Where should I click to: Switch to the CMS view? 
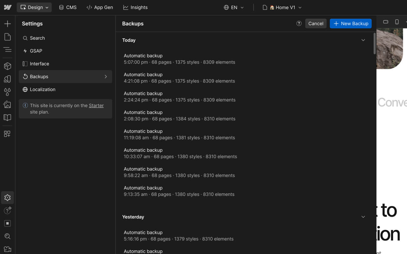[68, 7]
